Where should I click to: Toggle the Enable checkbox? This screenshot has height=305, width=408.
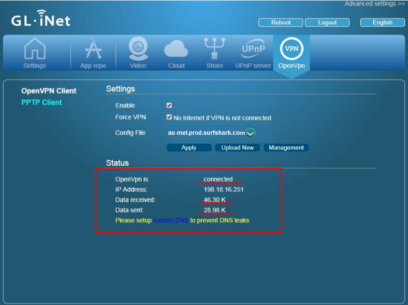tap(169, 105)
